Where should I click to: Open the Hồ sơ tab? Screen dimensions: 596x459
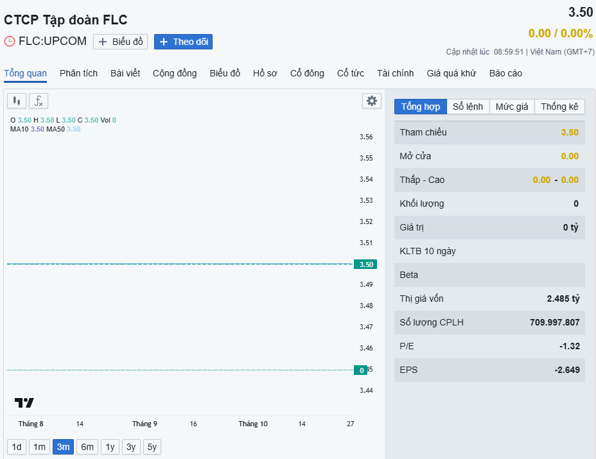click(x=265, y=73)
